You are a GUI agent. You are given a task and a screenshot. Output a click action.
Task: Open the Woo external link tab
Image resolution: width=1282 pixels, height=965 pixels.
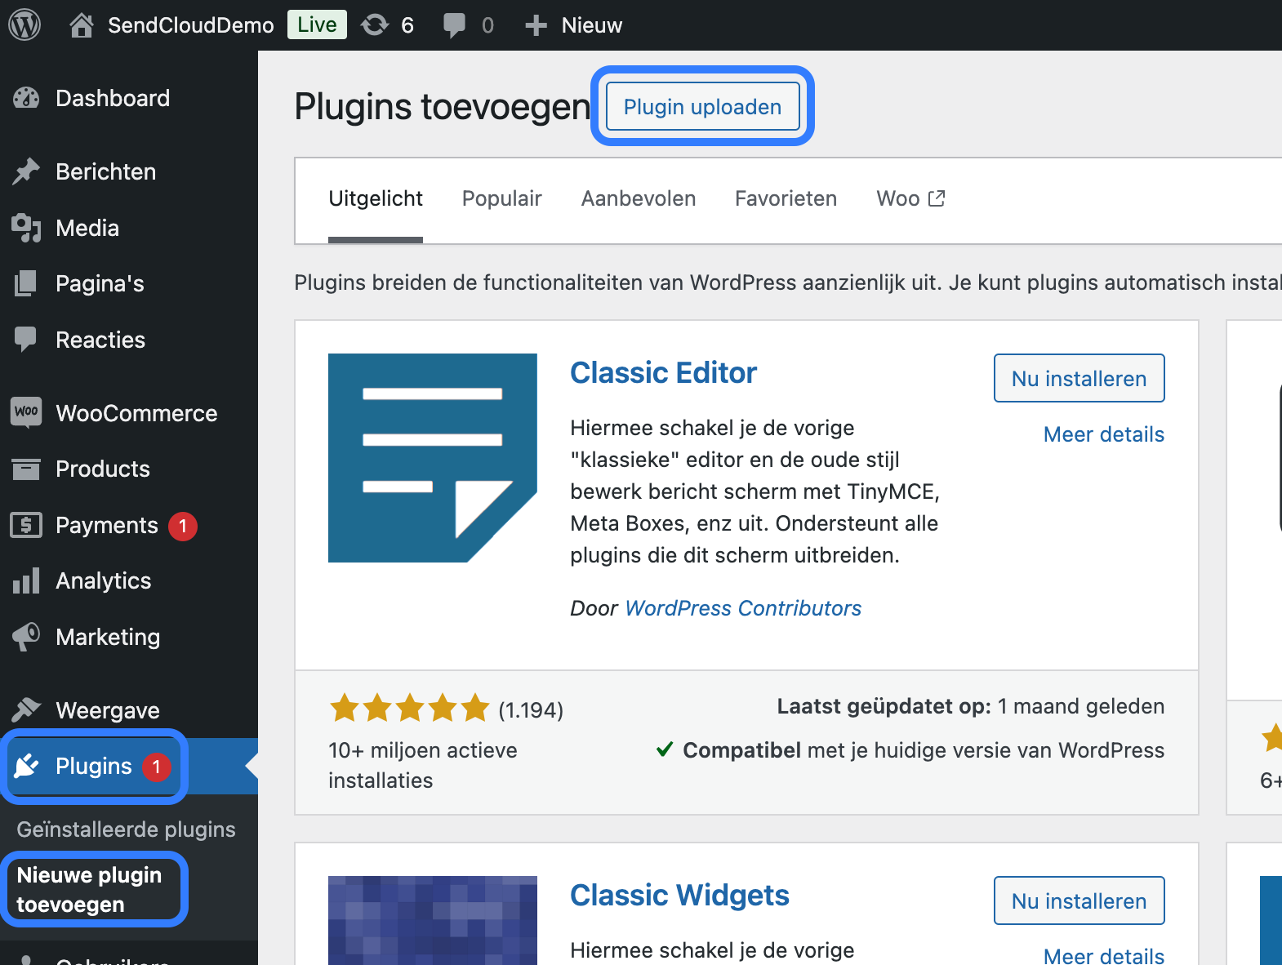tap(910, 198)
